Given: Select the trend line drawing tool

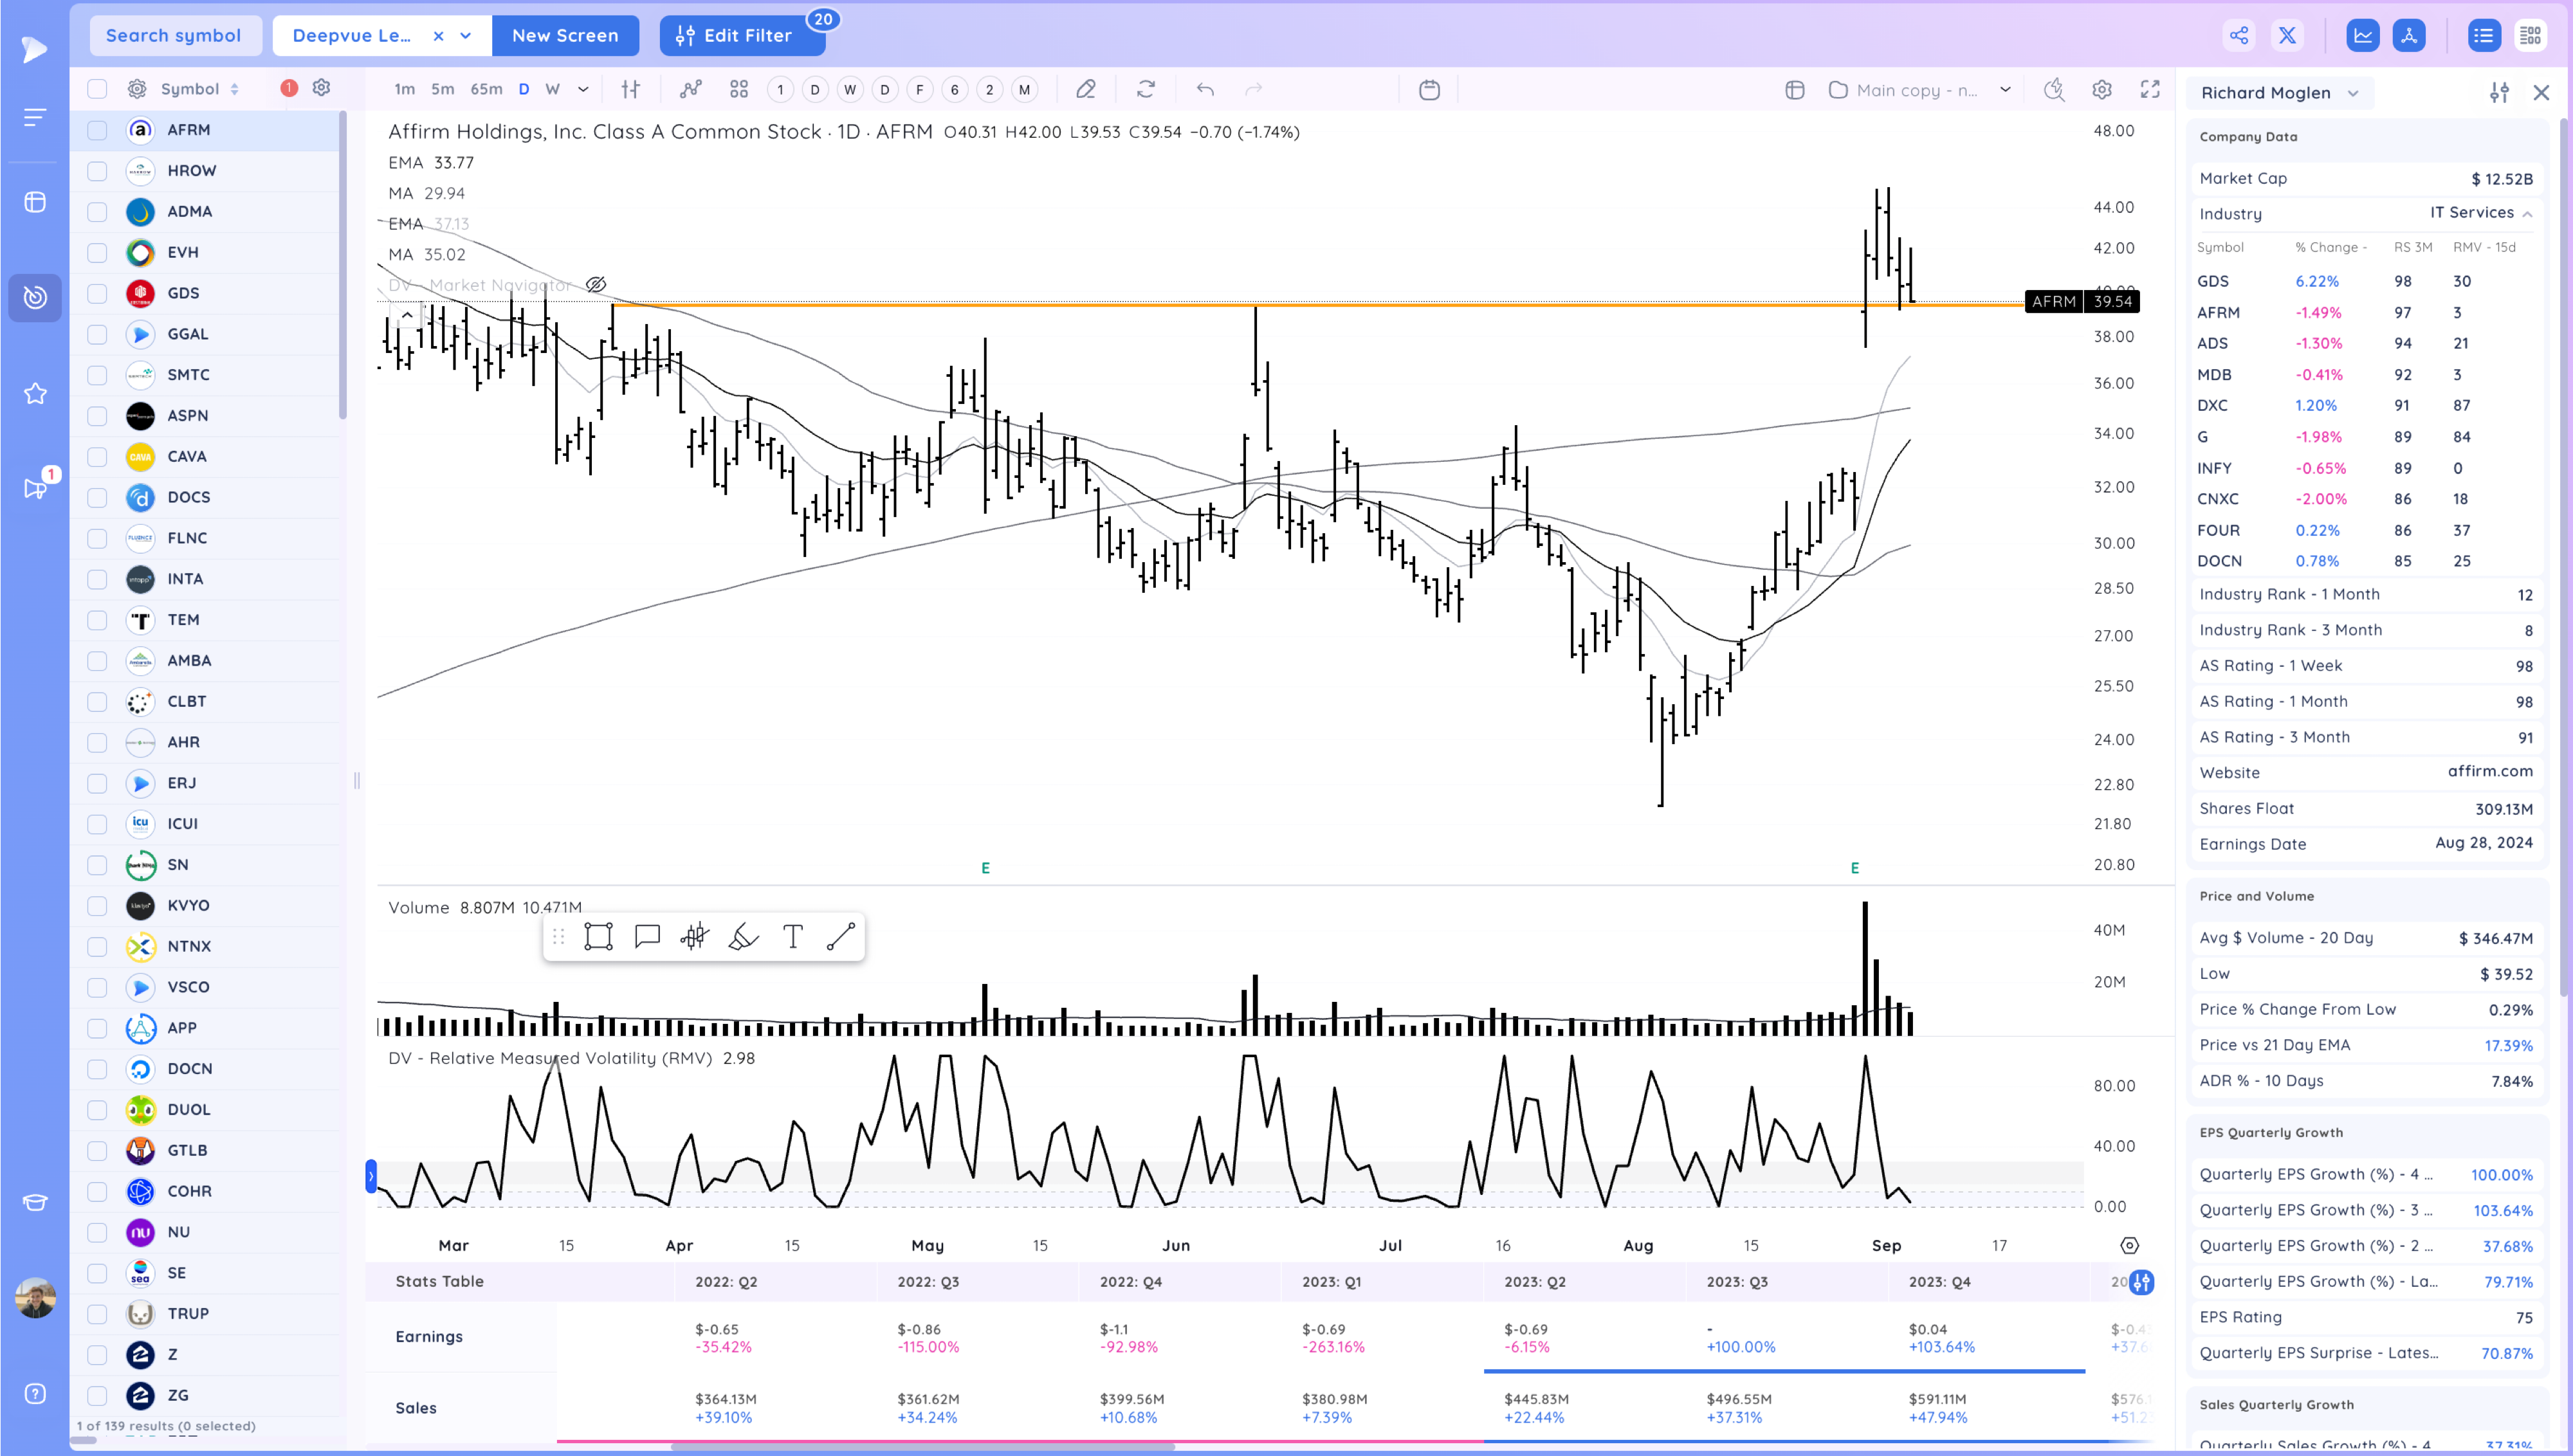Looking at the screenshot, I should pyautogui.click(x=841, y=936).
